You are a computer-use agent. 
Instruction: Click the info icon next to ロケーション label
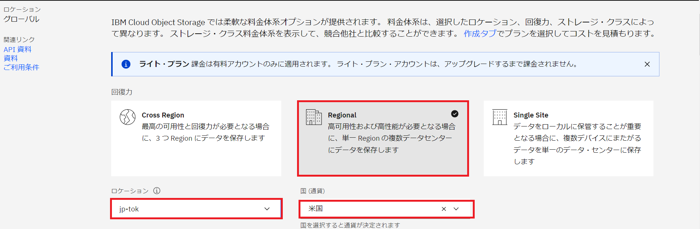click(x=157, y=190)
